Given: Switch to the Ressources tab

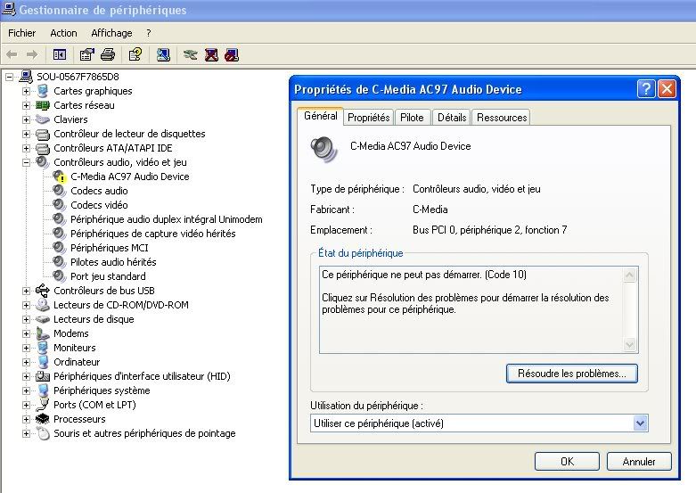Looking at the screenshot, I should pos(502,118).
